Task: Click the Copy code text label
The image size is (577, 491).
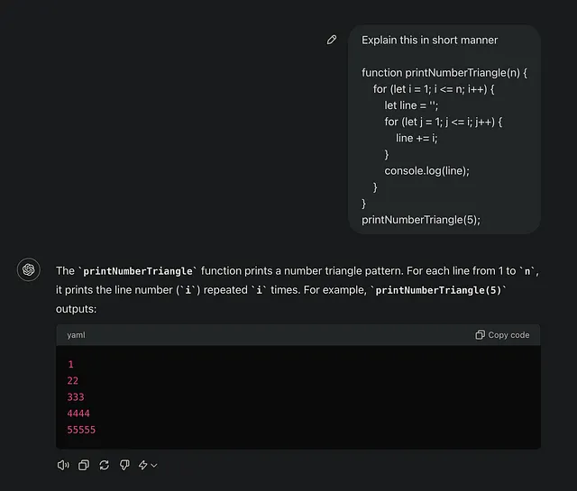Action: click(x=508, y=335)
